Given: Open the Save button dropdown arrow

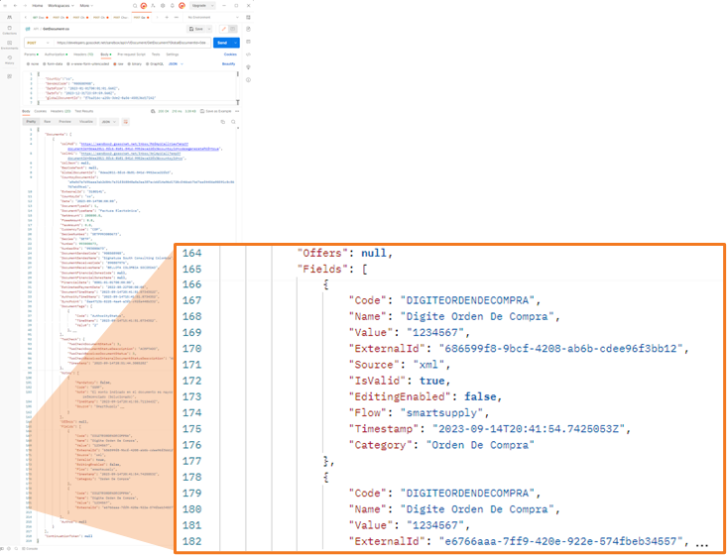Looking at the screenshot, I should pos(209,29).
